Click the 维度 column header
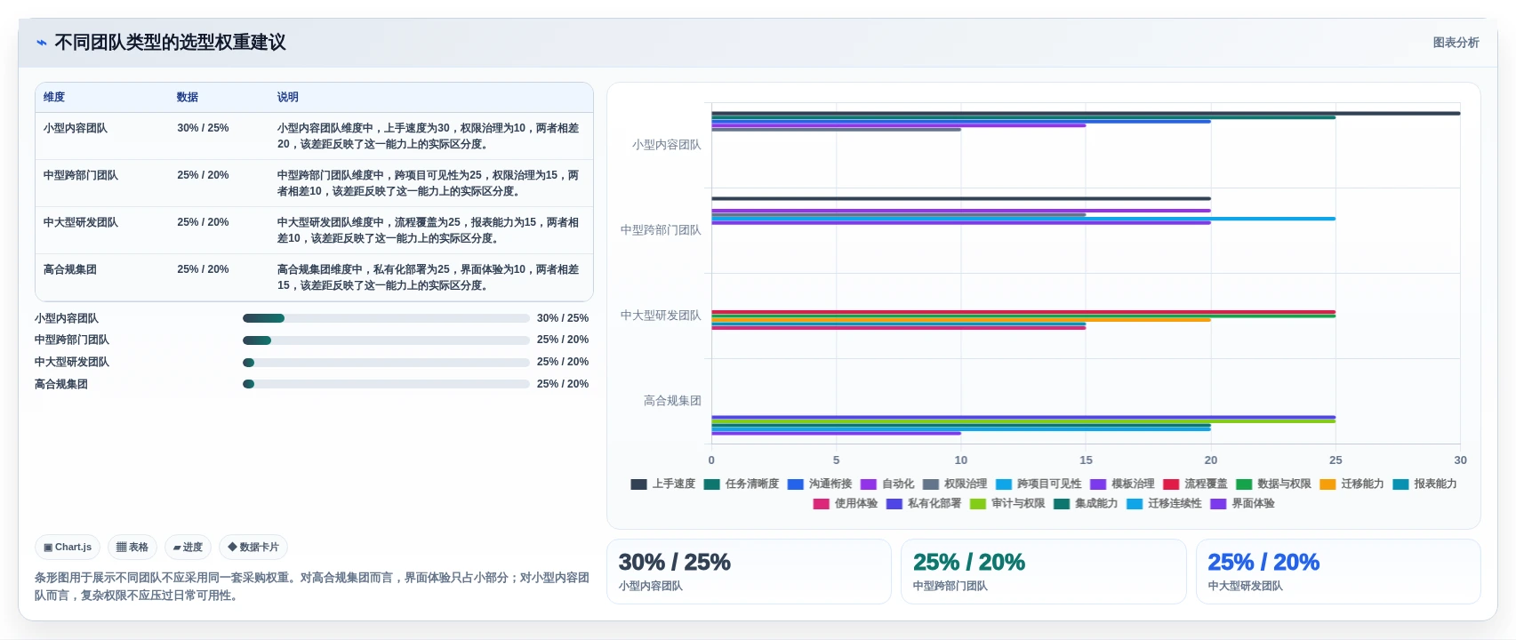 point(54,97)
